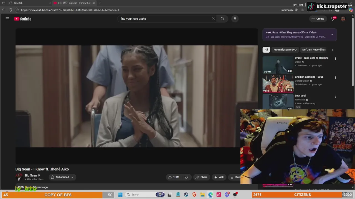Focus the YouTube search input field

coord(165,19)
